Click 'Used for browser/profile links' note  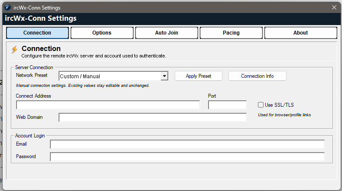pos(284,115)
